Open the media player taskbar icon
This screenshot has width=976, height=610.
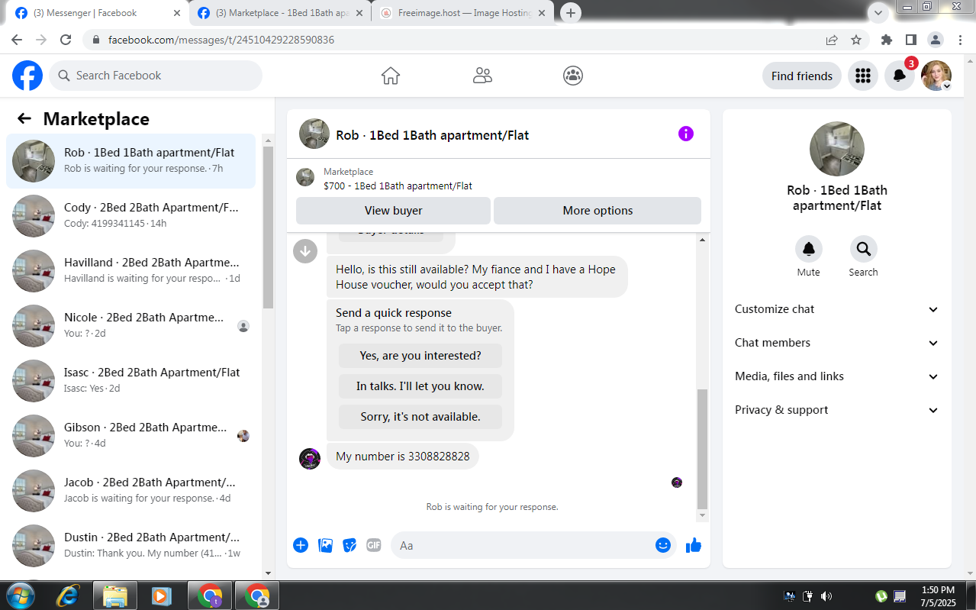point(161,595)
